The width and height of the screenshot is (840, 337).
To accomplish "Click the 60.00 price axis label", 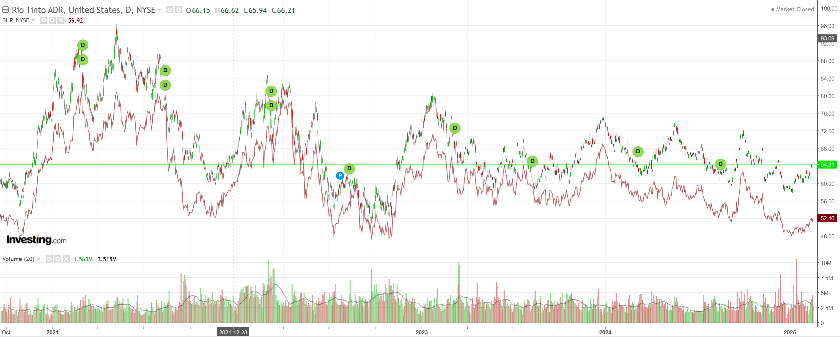I will [828, 184].
